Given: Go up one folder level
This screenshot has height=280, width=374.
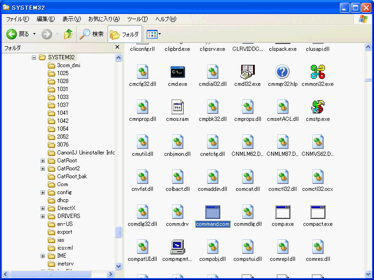Looking at the screenshot, I should click(68, 34).
